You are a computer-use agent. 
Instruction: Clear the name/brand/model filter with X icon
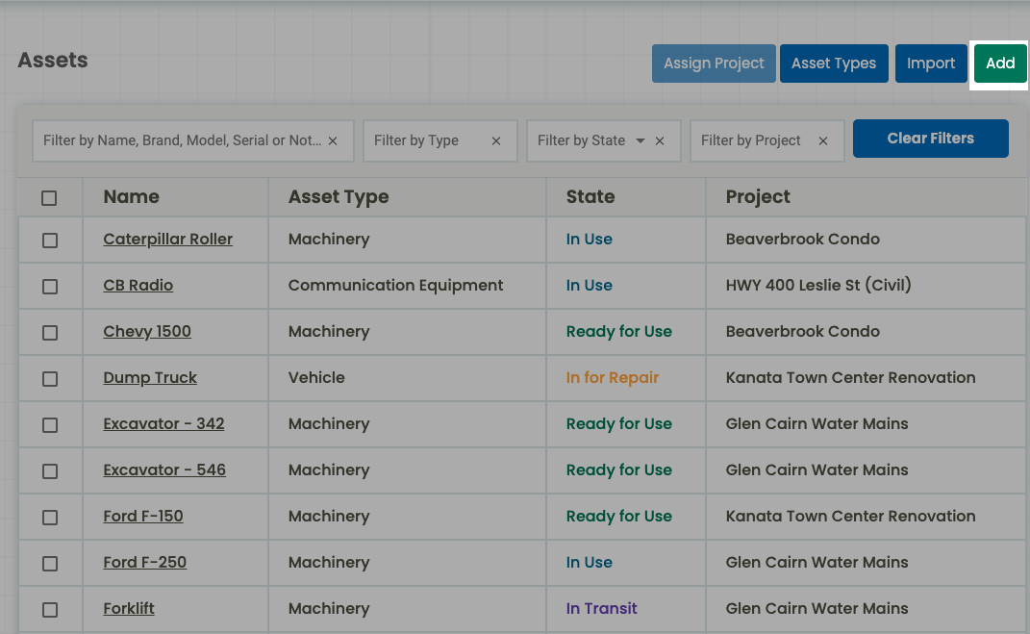pyautogui.click(x=333, y=140)
